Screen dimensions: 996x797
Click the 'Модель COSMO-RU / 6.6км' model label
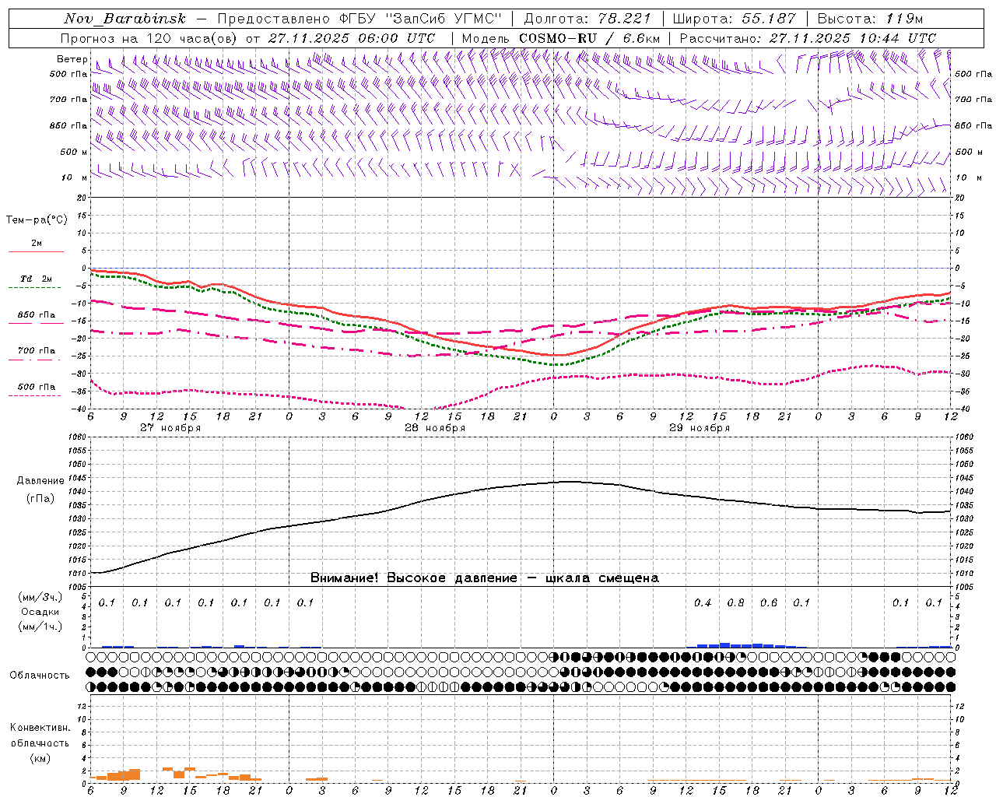click(561, 38)
